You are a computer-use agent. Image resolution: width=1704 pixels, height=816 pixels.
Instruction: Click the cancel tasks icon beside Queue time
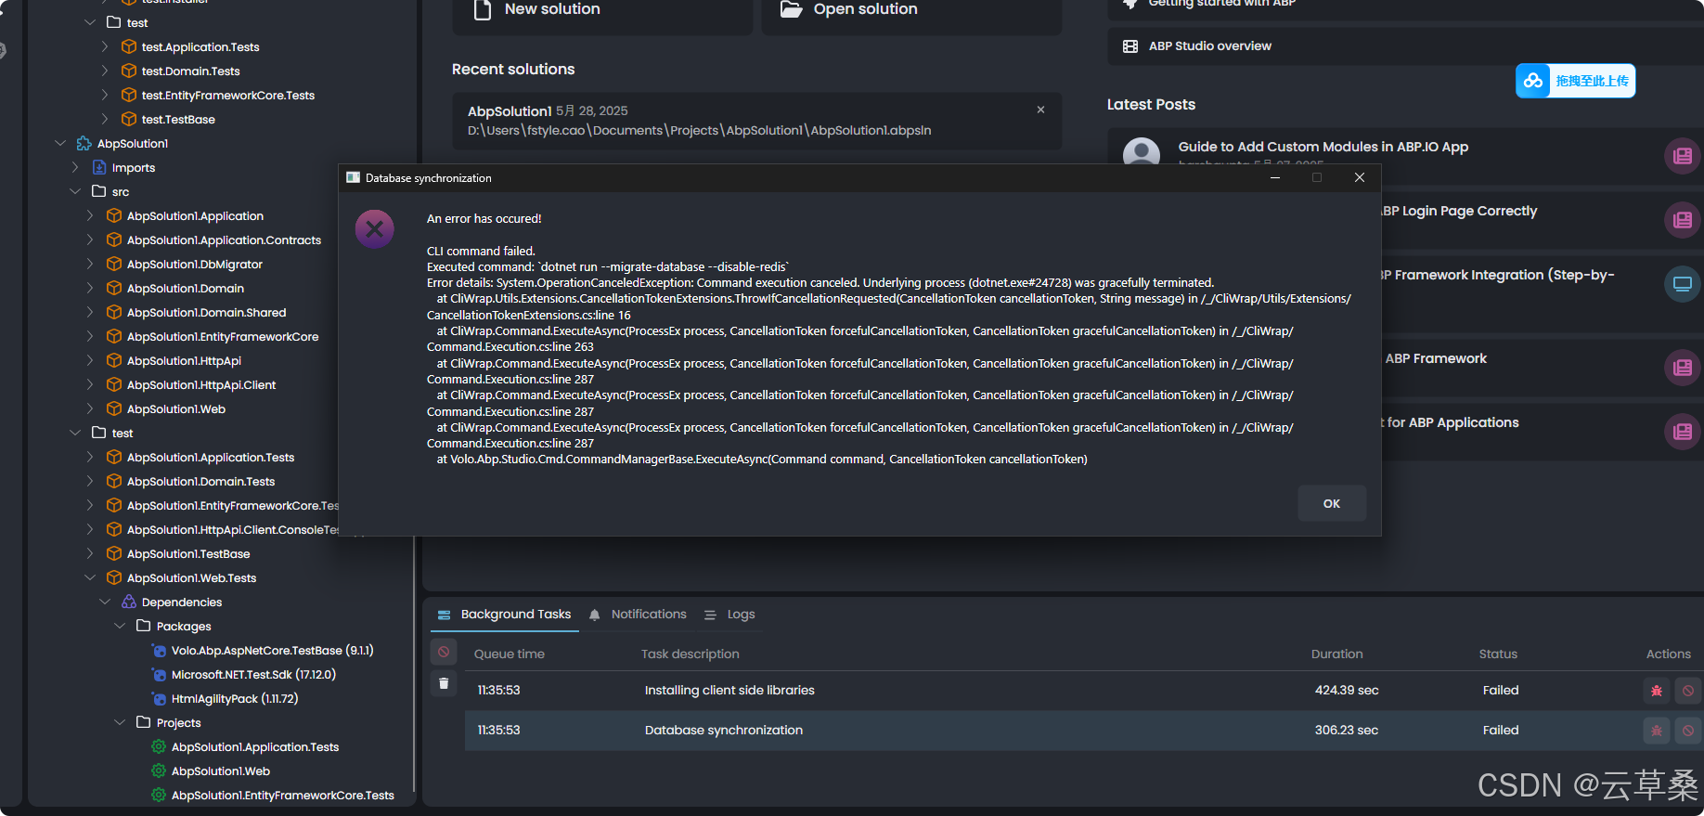click(x=444, y=653)
